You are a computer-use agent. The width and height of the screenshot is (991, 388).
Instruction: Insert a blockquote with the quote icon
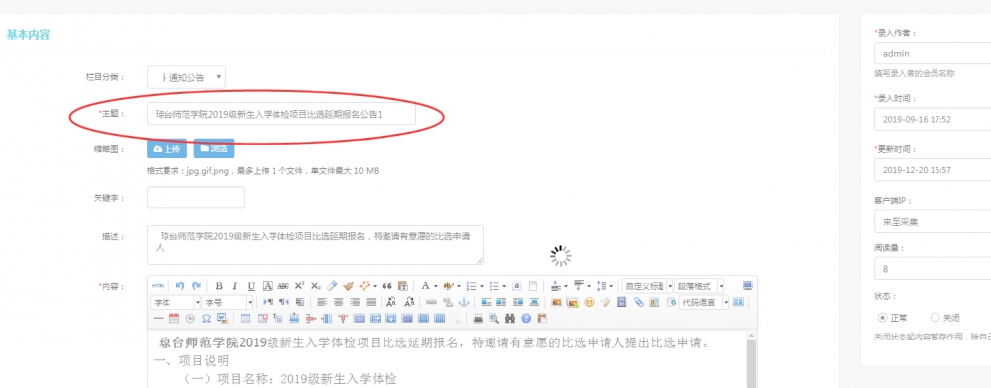(386, 286)
